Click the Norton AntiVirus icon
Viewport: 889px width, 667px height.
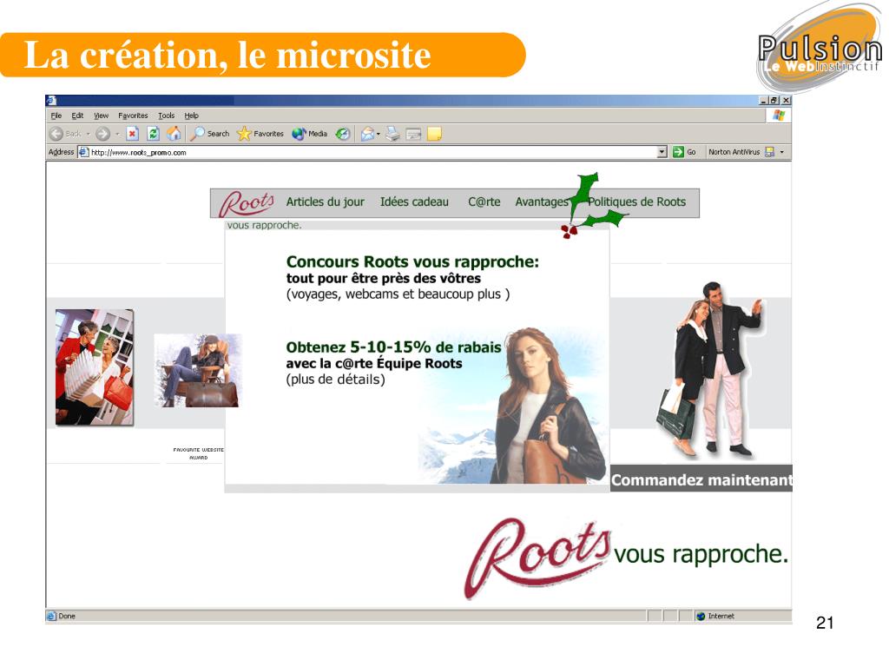[769, 152]
